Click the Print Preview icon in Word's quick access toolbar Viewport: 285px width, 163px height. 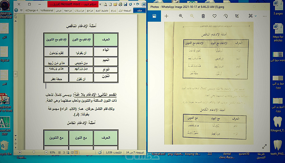[105, 4]
